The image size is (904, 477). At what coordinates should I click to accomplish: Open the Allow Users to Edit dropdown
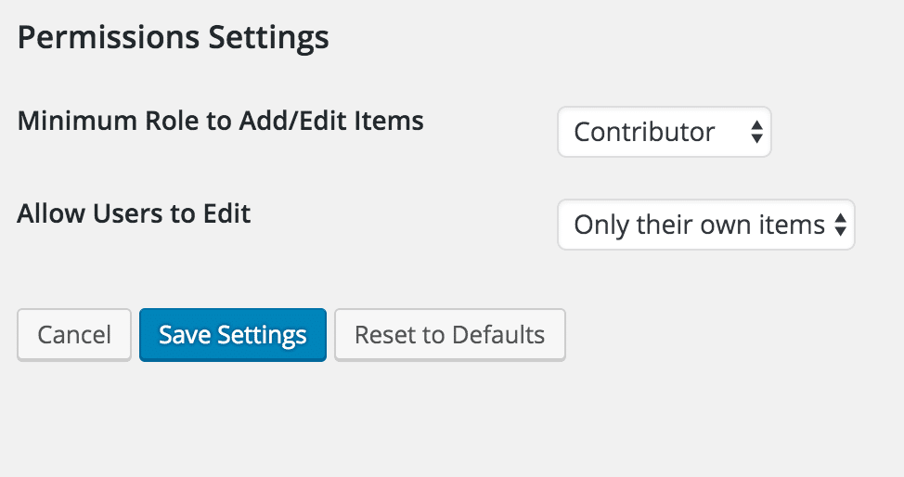tap(705, 225)
